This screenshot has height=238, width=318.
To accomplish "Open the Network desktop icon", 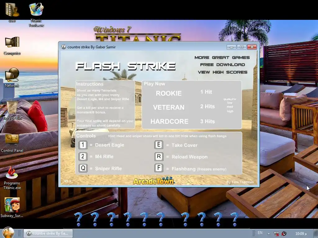I will click(x=12, y=78).
